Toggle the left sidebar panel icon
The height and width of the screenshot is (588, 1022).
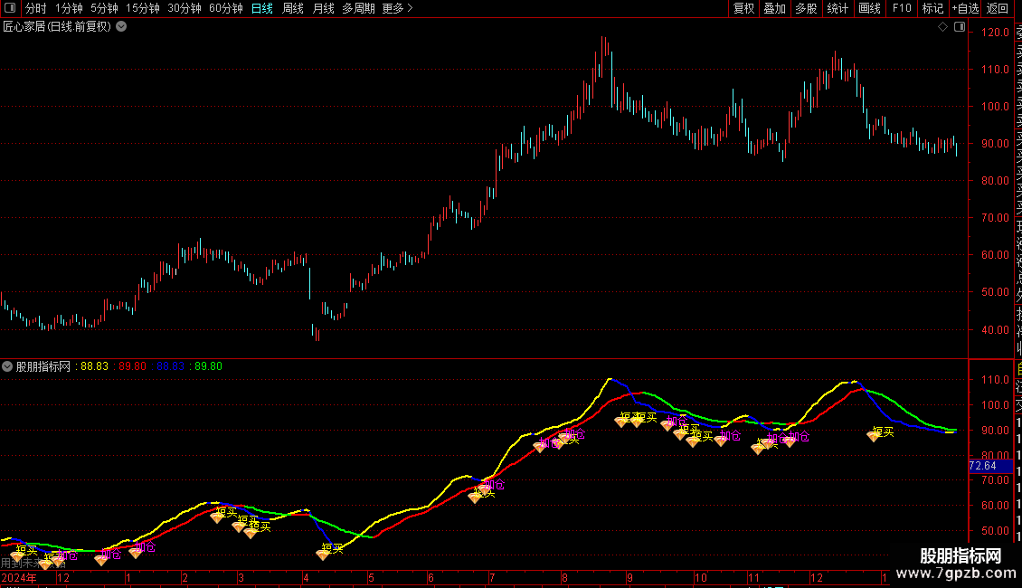pyautogui.click(x=9, y=8)
